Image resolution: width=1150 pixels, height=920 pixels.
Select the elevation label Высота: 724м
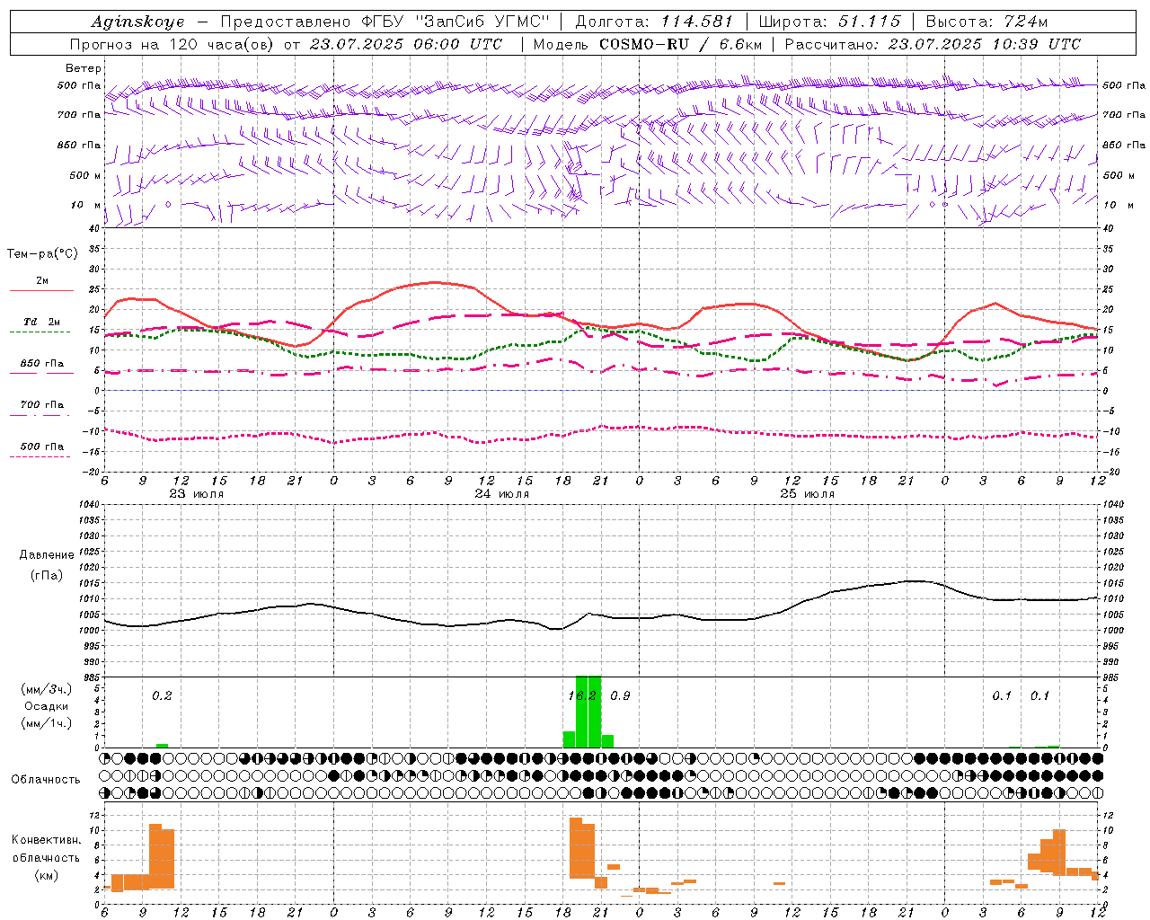(x=986, y=22)
